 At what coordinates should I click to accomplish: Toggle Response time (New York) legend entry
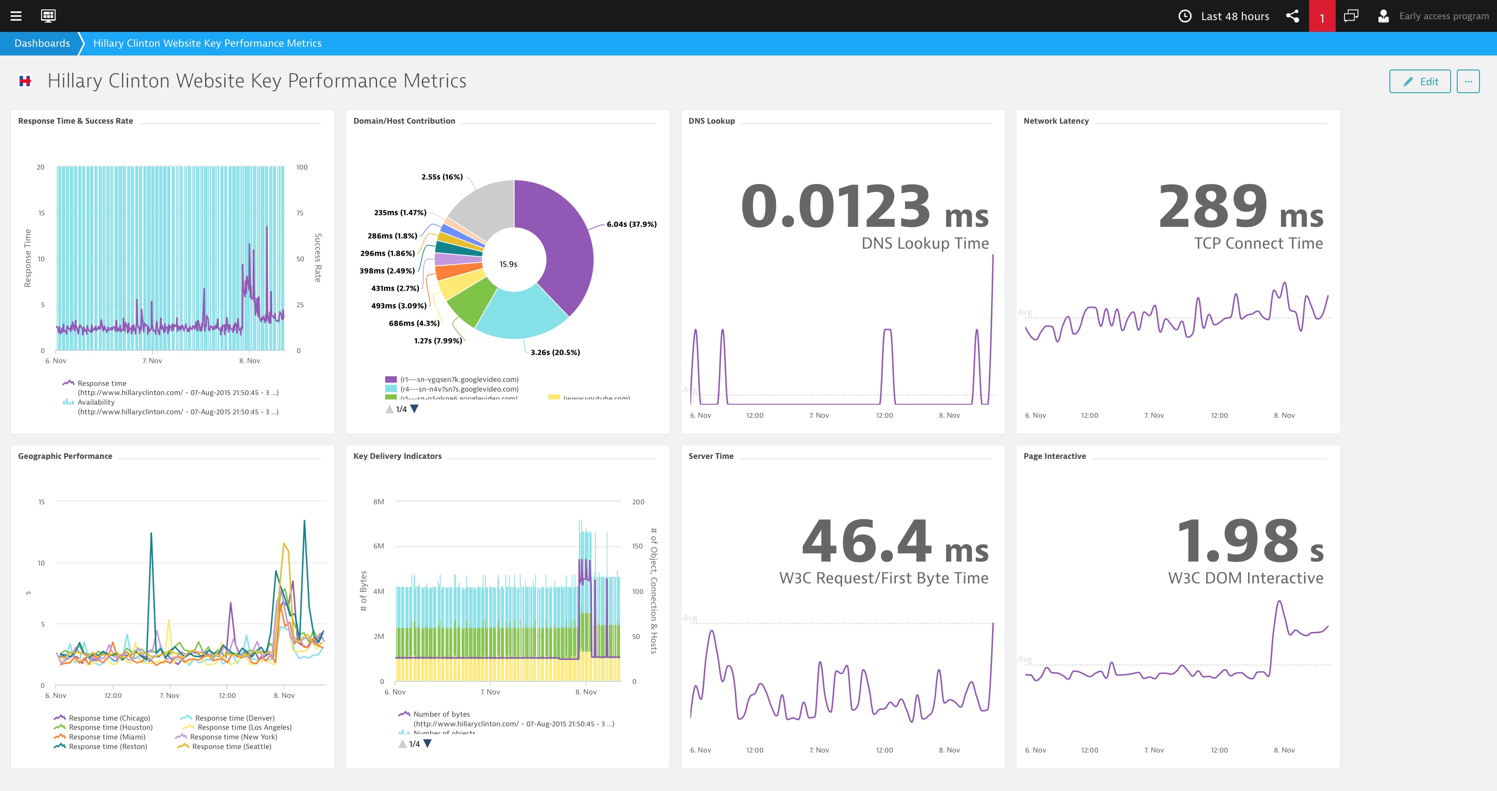226,737
